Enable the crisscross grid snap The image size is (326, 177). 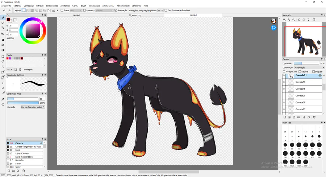(32, 11)
